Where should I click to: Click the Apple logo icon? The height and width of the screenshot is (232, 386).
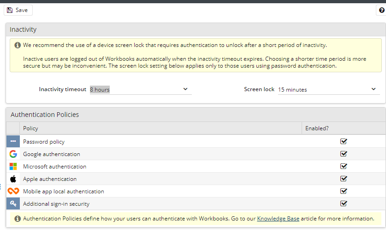coord(13,179)
